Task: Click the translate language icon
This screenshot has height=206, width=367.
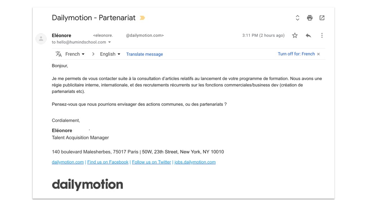Action: [58, 54]
